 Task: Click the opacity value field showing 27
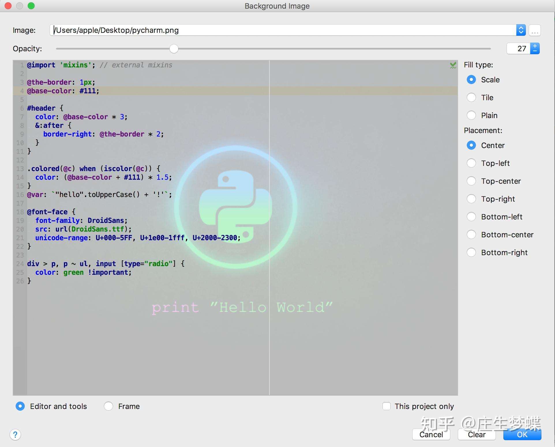519,49
